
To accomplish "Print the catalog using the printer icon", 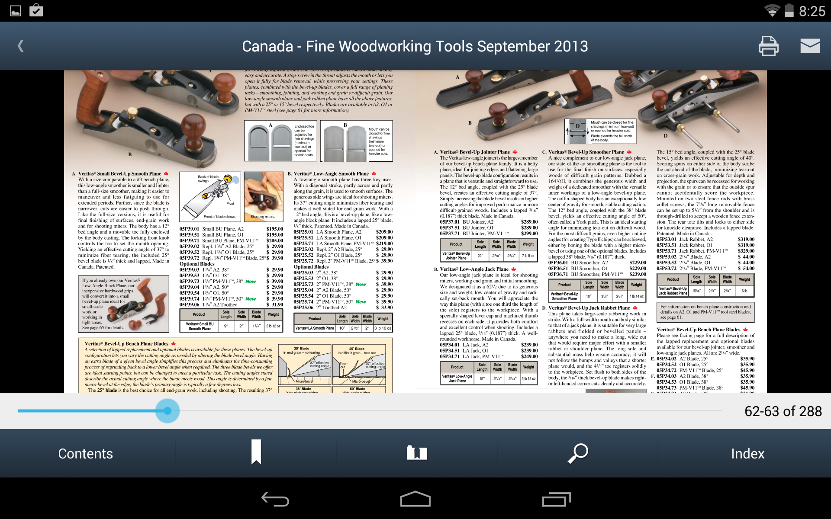I will click(x=768, y=46).
